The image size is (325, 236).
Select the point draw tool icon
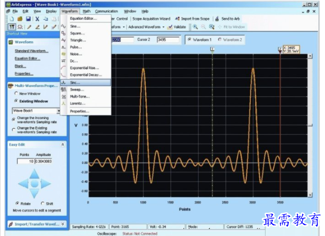point(54,27)
